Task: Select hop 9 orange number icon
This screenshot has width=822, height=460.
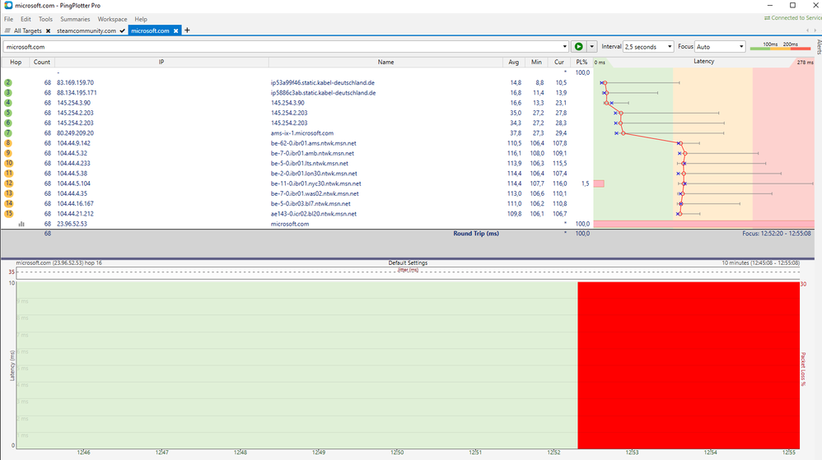Action: (x=8, y=153)
